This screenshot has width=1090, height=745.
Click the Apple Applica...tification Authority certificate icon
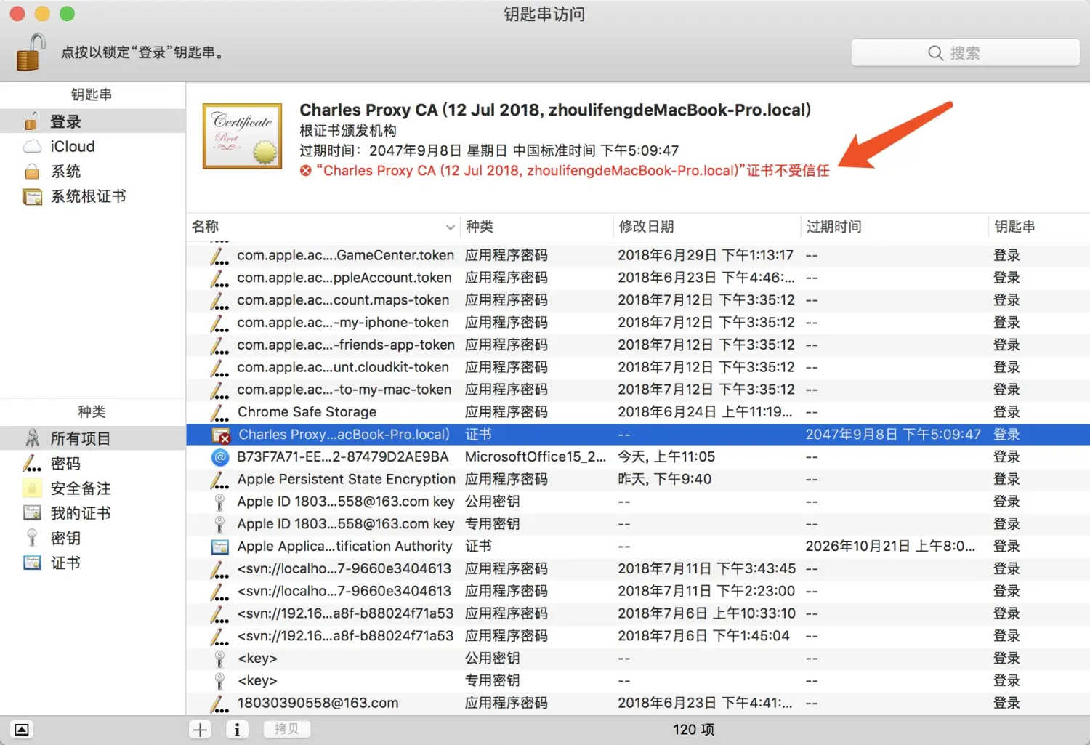point(219,547)
